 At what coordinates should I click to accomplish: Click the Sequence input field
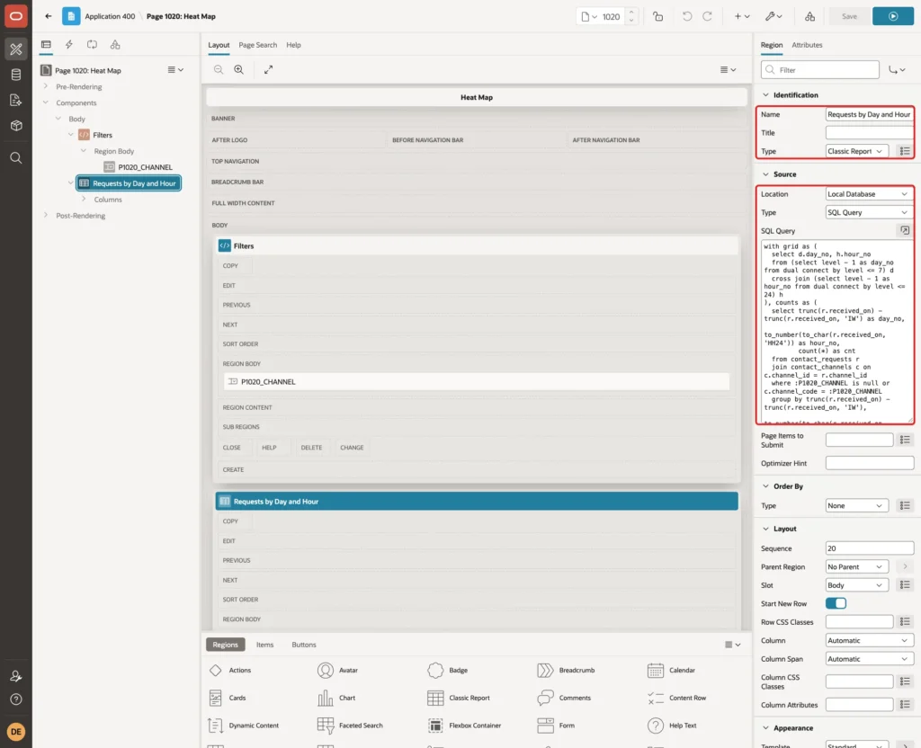[x=870, y=548]
